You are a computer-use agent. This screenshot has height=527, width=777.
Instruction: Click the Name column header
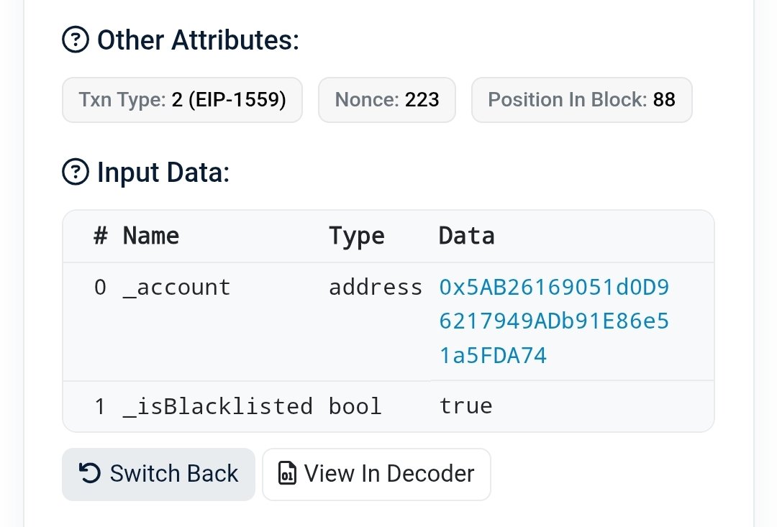point(151,236)
